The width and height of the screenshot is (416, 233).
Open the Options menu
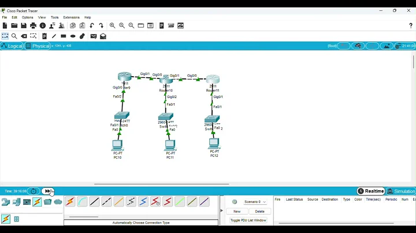point(28,17)
